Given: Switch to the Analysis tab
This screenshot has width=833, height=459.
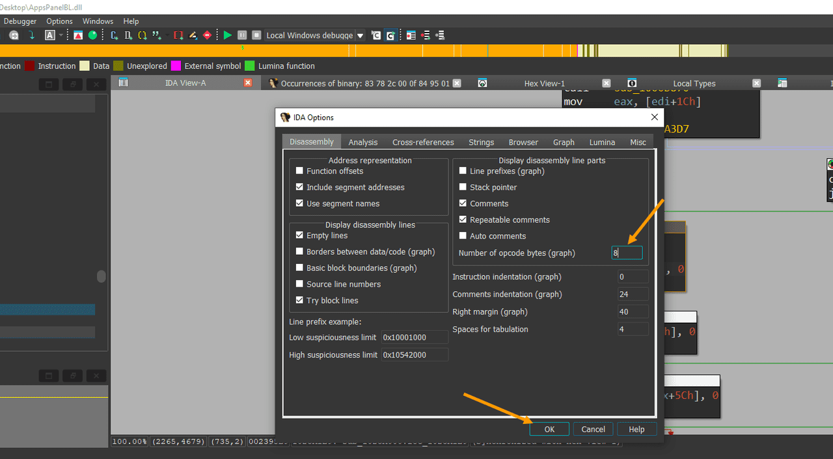Looking at the screenshot, I should tap(363, 142).
